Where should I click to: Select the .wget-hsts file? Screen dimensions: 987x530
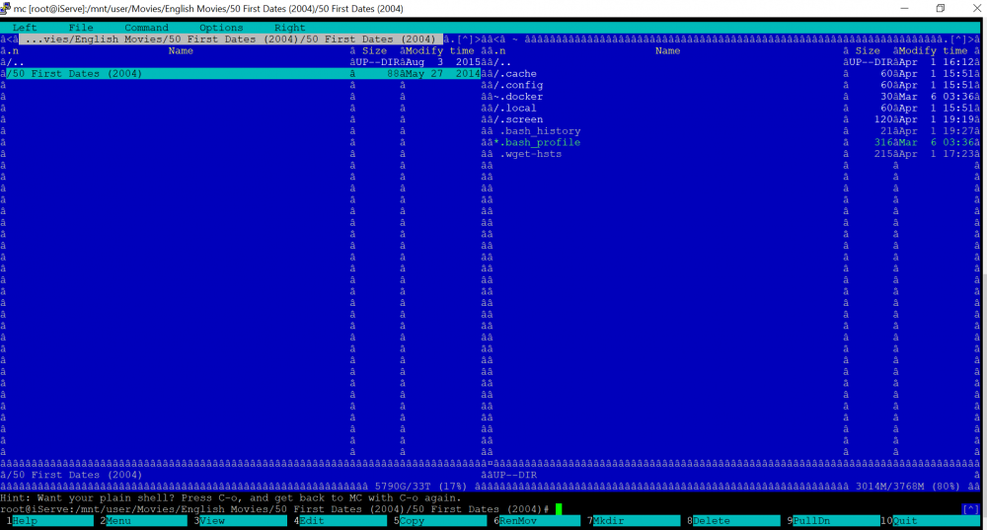[531, 154]
